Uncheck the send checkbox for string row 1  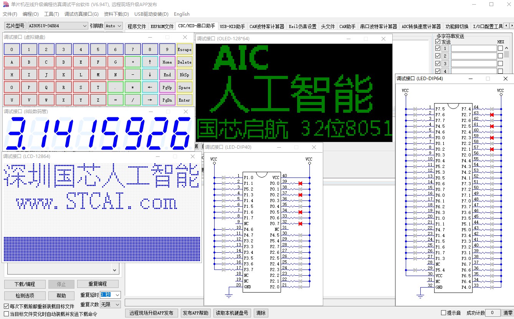438,48
